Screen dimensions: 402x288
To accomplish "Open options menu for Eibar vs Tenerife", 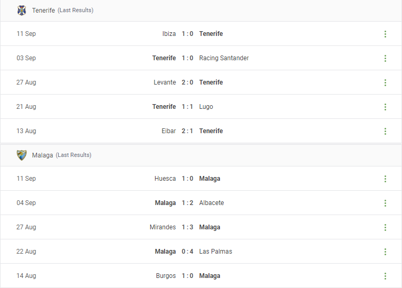I will [385, 131].
